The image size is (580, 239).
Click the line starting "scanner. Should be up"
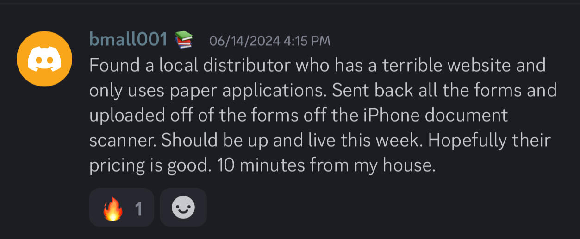[x=320, y=141]
